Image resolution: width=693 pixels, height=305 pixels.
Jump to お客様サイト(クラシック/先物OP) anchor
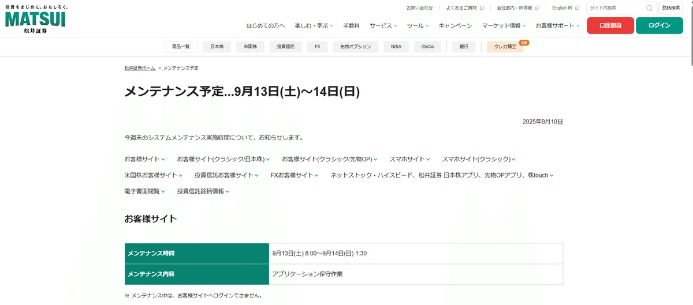pyautogui.click(x=330, y=159)
